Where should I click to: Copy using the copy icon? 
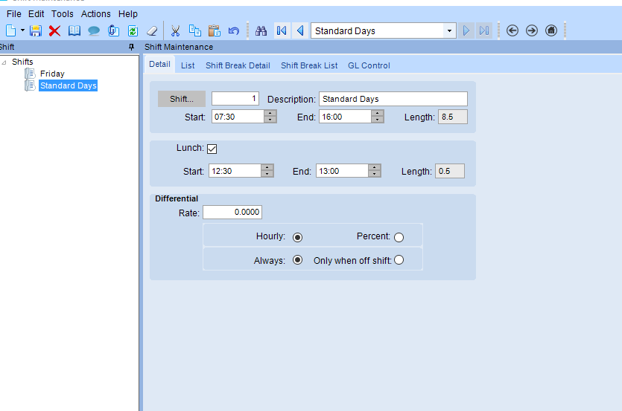tap(194, 30)
